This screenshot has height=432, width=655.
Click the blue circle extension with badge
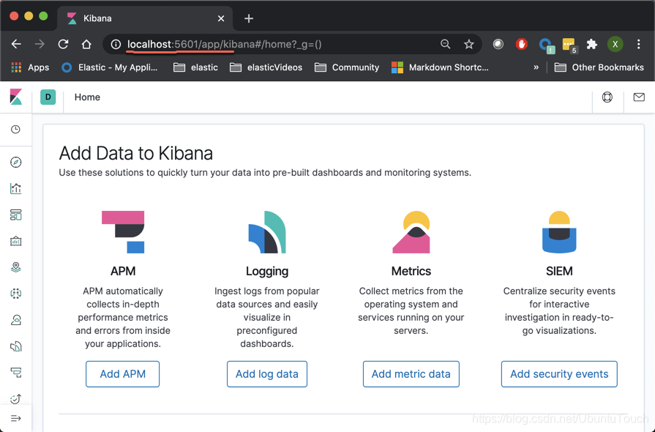[546, 45]
